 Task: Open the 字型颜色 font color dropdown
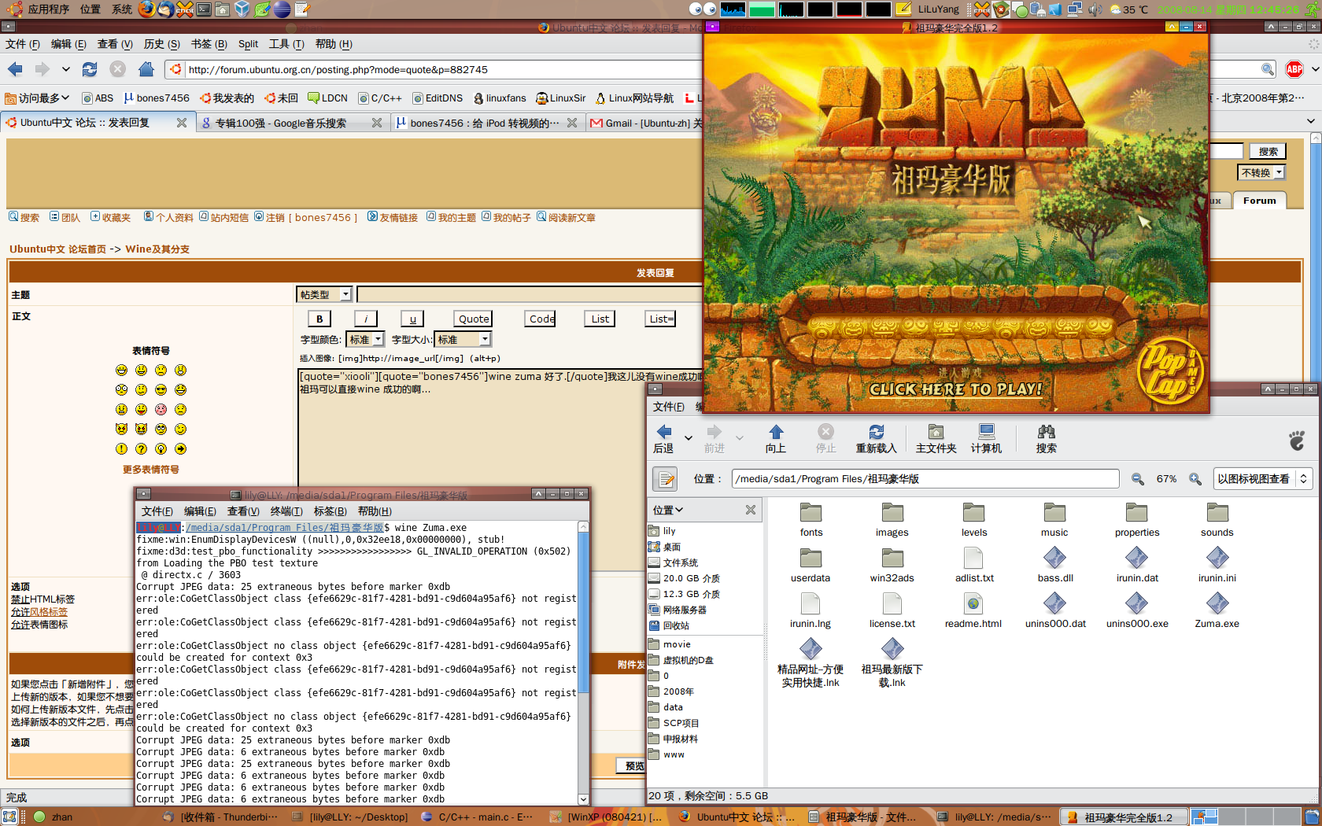tap(365, 339)
